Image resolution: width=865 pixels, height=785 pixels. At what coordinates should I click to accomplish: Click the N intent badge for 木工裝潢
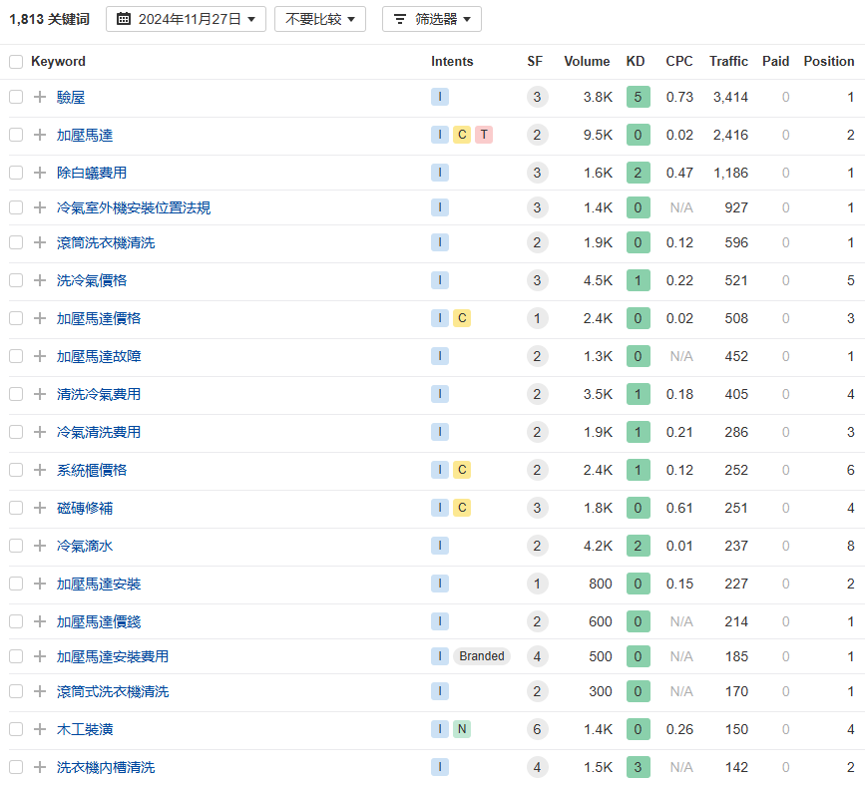tap(462, 729)
